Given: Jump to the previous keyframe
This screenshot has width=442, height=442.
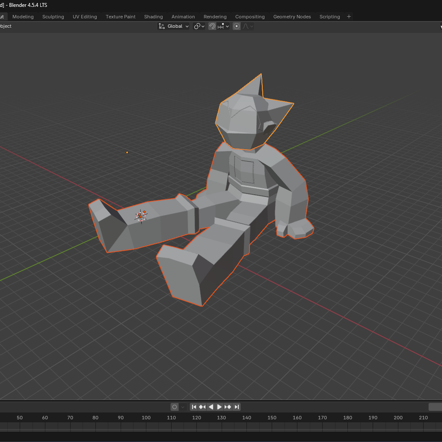Looking at the screenshot, I should [202, 407].
